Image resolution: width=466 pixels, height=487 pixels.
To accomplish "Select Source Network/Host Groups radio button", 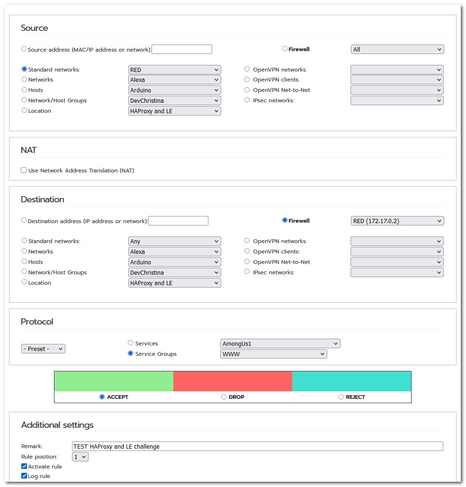I will click(24, 100).
